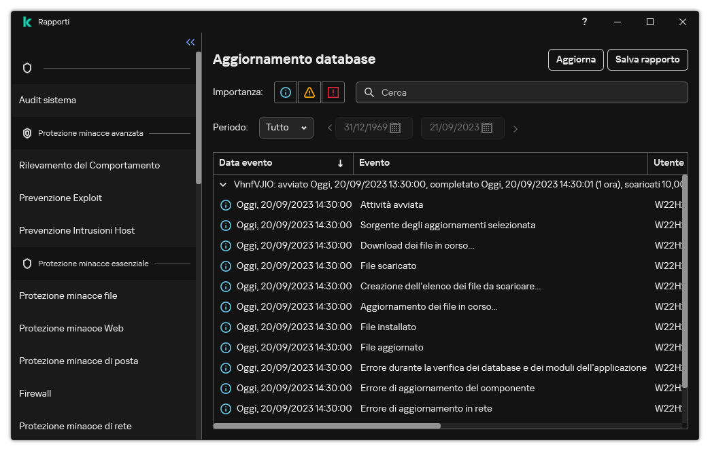Open the end date calendar picker
710x451 pixels.
pyautogui.click(x=486, y=127)
